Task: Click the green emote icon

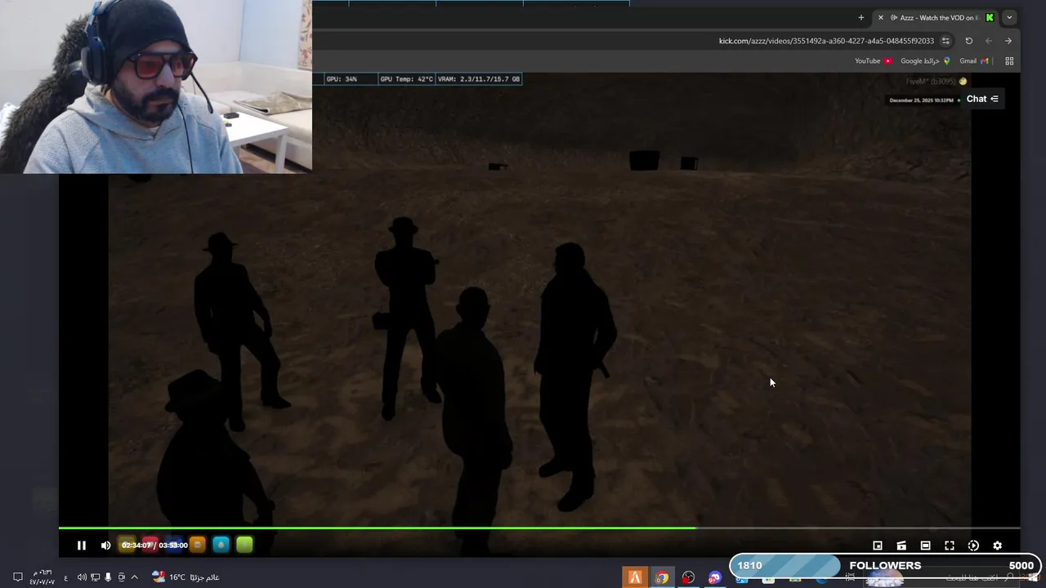Action: tap(244, 545)
